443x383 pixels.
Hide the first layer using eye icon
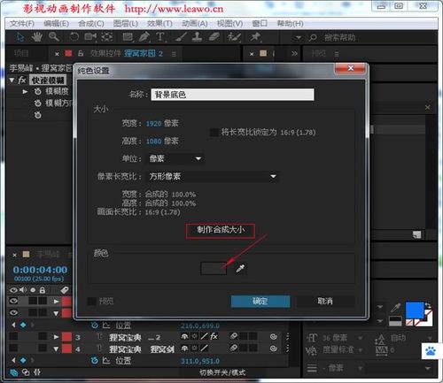click(x=13, y=301)
